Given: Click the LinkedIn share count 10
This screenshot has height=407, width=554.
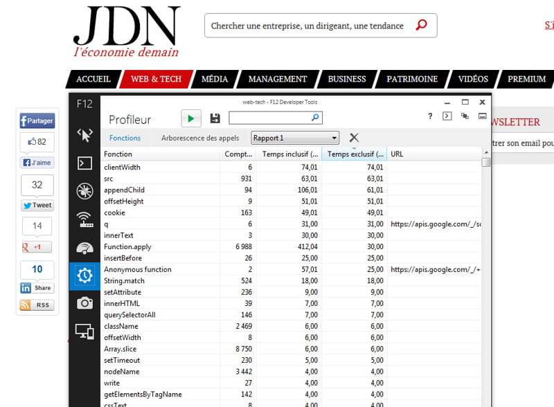Looking at the screenshot, I should (37, 269).
